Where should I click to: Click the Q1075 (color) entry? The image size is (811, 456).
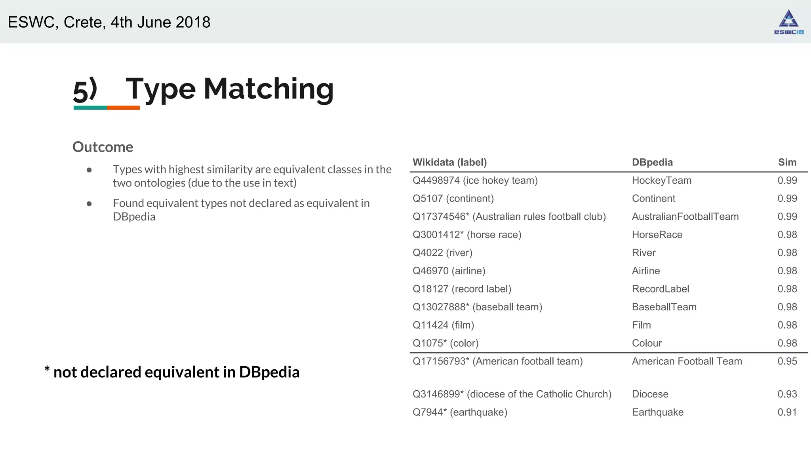445,343
